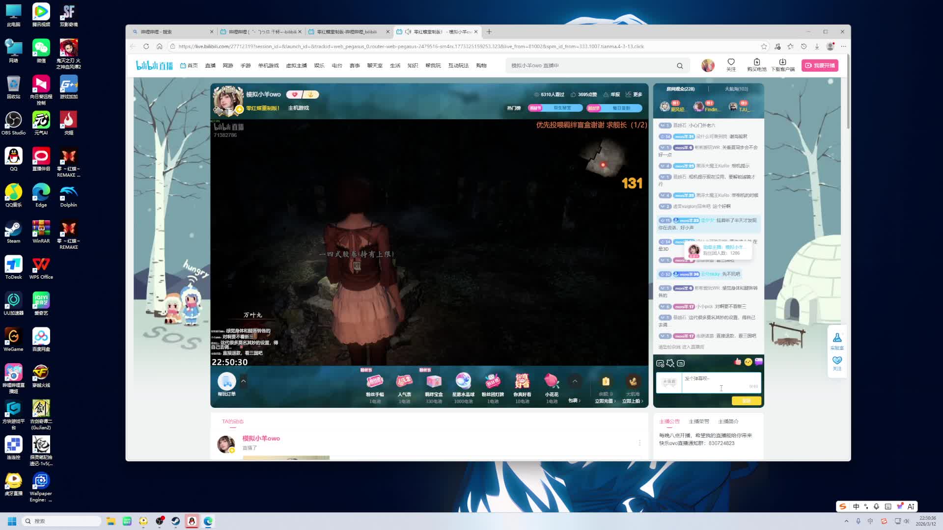This screenshot has height=530, width=943.
Task: Click 下载客户端 download icon
Action: pos(782,62)
